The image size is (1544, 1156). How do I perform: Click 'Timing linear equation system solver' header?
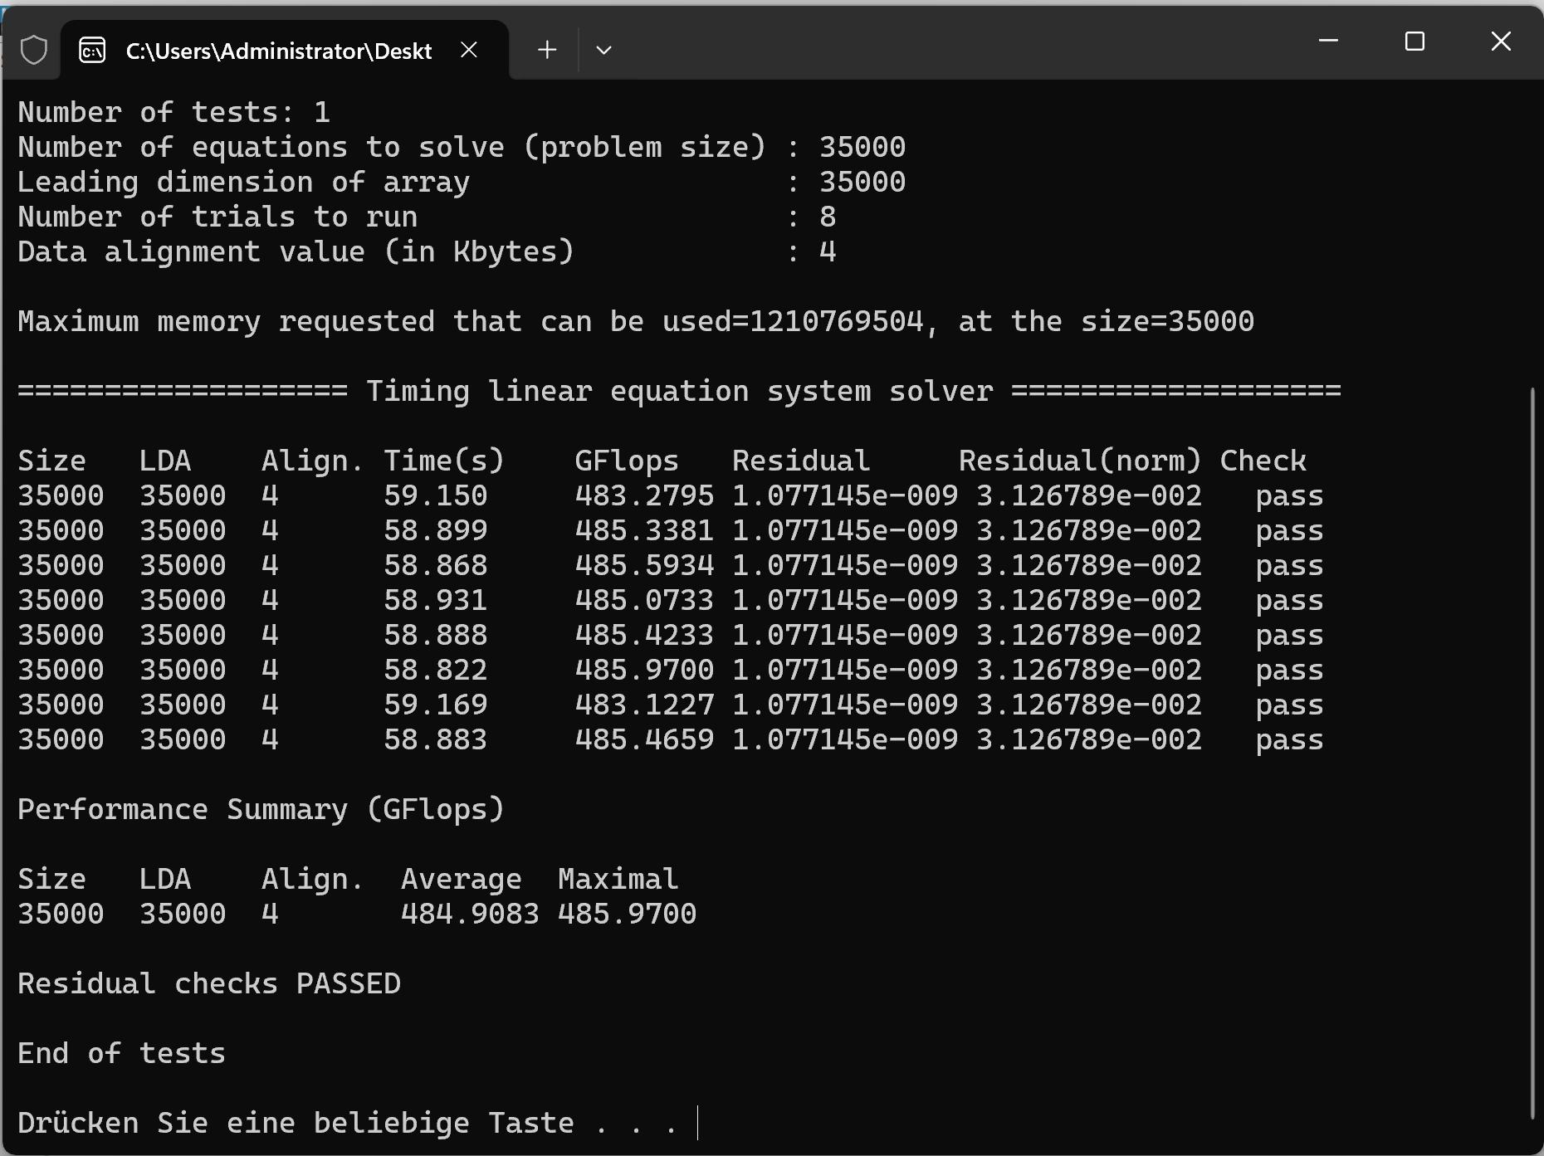point(679,391)
